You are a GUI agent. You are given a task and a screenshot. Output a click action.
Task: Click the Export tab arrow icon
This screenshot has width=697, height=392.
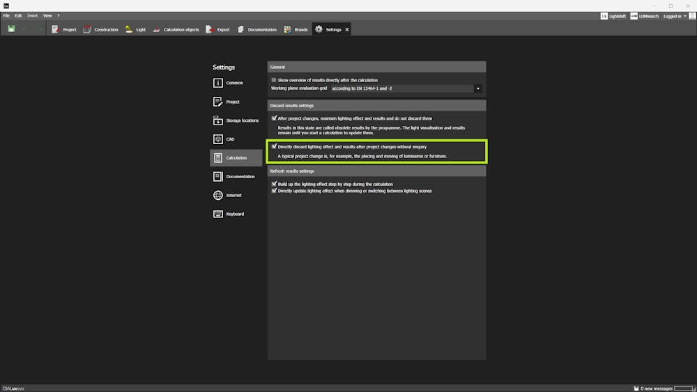point(209,29)
